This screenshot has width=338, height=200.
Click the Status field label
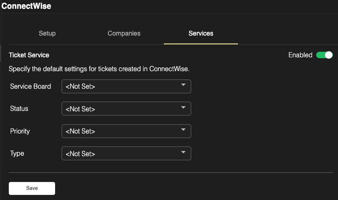pyautogui.click(x=19, y=109)
